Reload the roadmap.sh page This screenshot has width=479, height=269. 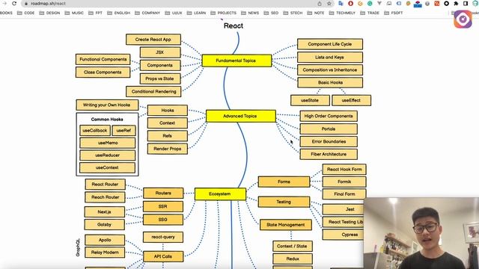point(14,3)
